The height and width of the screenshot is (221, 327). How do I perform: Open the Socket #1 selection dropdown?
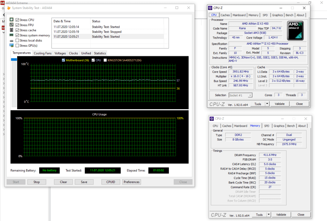(x=240, y=95)
